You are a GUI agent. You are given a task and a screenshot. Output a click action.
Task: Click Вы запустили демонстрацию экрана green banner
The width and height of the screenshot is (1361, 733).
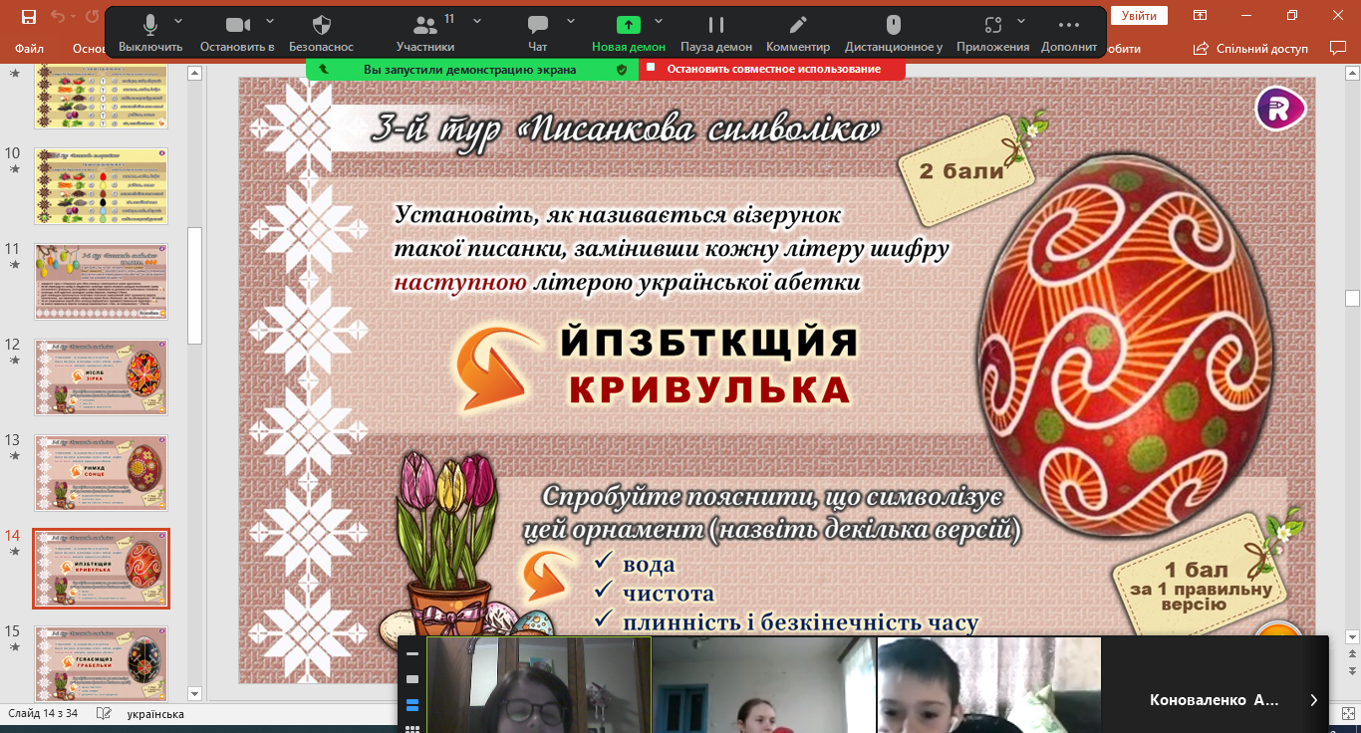pyautogui.click(x=472, y=69)
